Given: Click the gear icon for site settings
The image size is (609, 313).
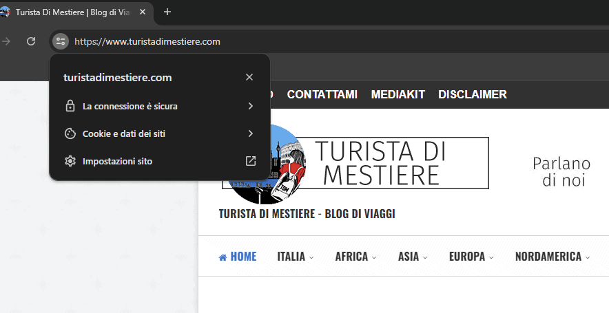Looking at the screenshot, I should (x=70, y=161).
